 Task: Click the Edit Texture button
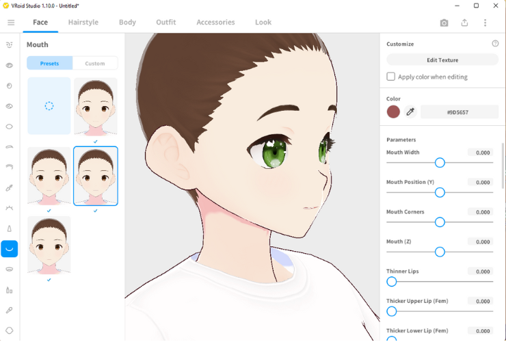point(442,60)
